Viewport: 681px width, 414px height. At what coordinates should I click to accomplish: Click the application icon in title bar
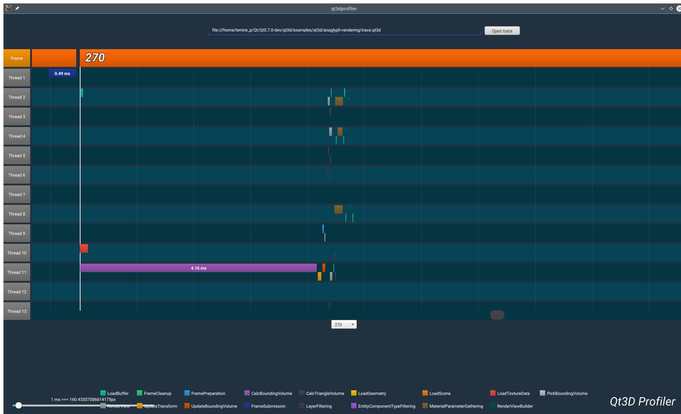9,8
